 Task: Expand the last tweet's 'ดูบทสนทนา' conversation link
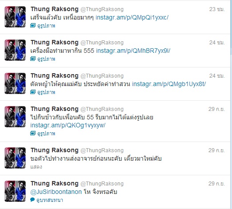50,200
